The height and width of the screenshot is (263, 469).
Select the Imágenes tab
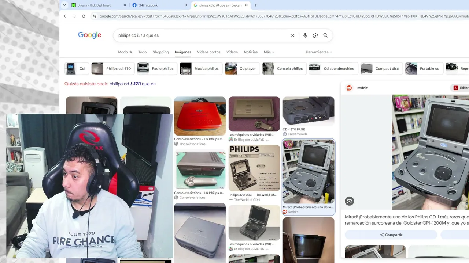pos(183,52)
